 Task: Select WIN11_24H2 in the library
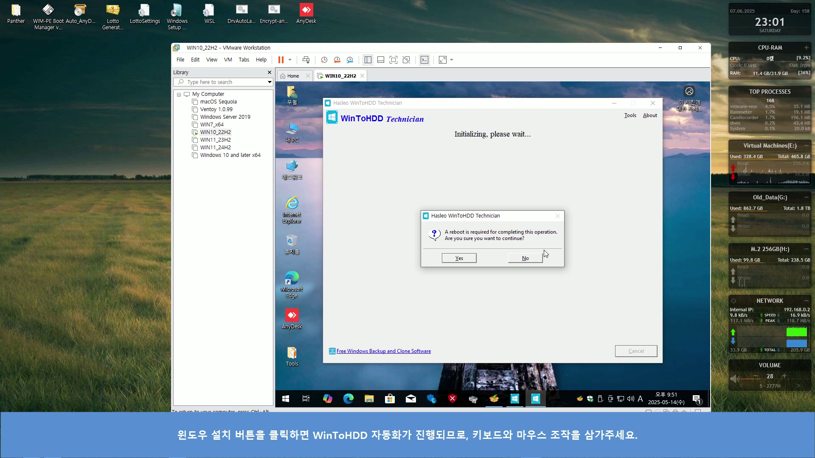[x=216, y=148]
